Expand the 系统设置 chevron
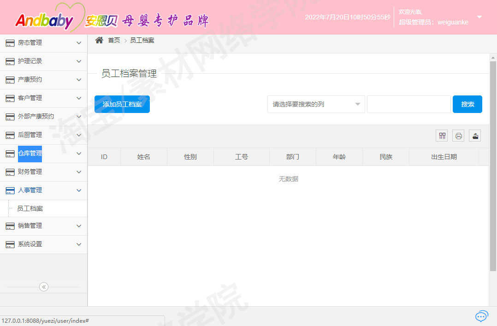The height and width of the screenshot is (326, 497). [x=79, y=244]
